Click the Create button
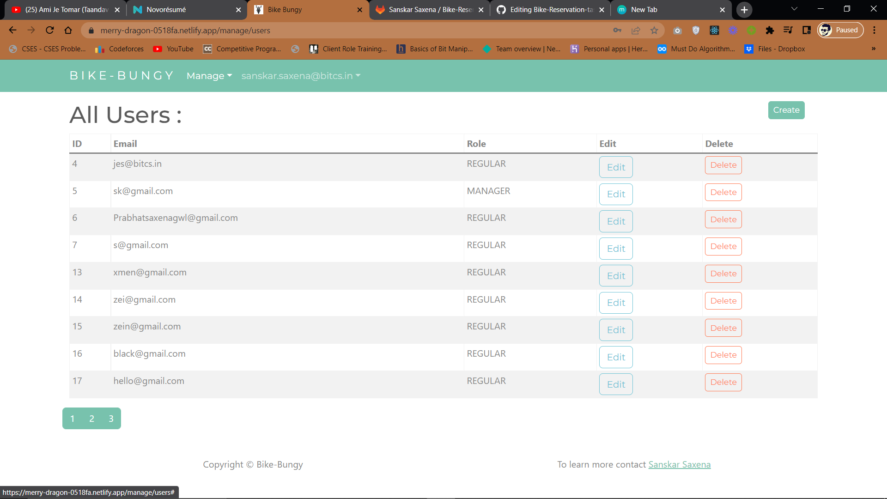887x499 pixels. pyautogui.click(x=786, y=110)
